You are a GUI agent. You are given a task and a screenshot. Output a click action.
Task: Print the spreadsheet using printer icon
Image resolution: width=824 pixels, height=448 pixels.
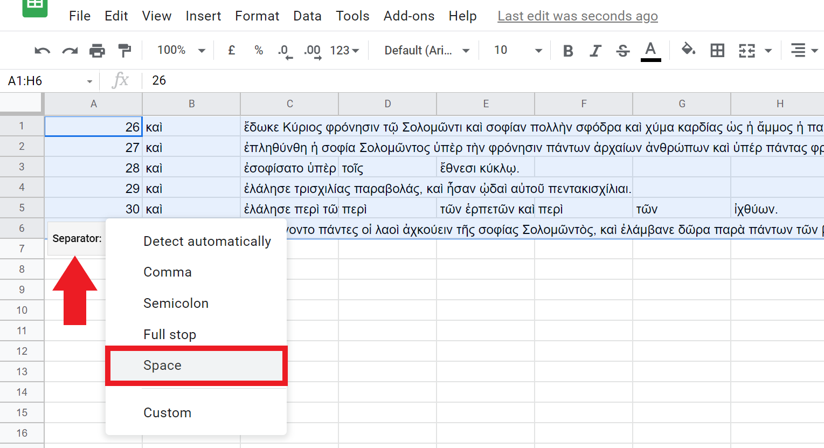coord(97,51)
